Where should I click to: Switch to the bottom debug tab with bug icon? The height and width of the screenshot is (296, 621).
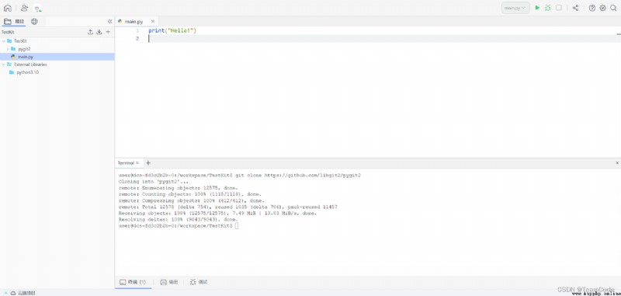coord(199,282)
